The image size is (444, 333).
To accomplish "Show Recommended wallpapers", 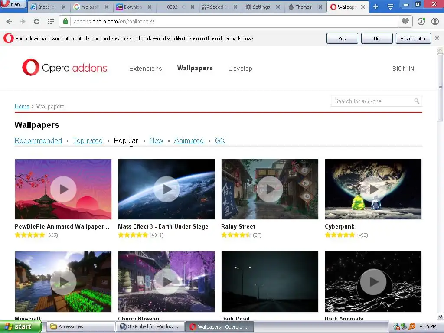I will [38, 141].
